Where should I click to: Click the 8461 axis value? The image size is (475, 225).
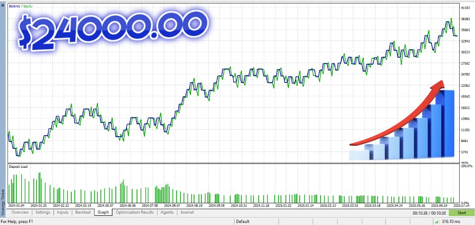pos(465,141)
